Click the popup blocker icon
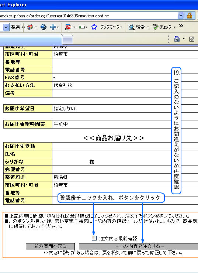This screenshot has width=198, height=273. pyautogui.click(x=68, y=27)
